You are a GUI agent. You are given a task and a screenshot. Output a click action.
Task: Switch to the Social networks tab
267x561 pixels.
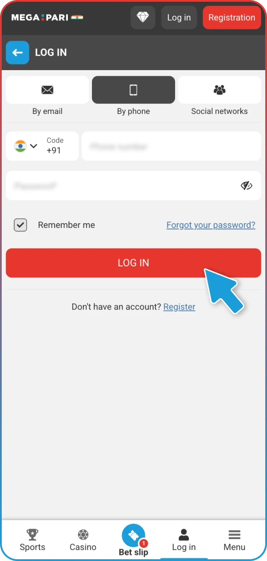point(219,96)
